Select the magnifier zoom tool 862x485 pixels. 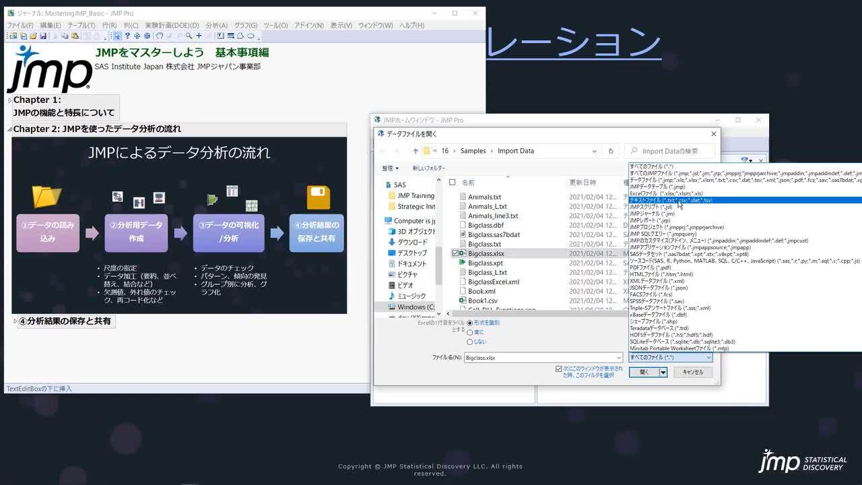click(x=189, y=36)
